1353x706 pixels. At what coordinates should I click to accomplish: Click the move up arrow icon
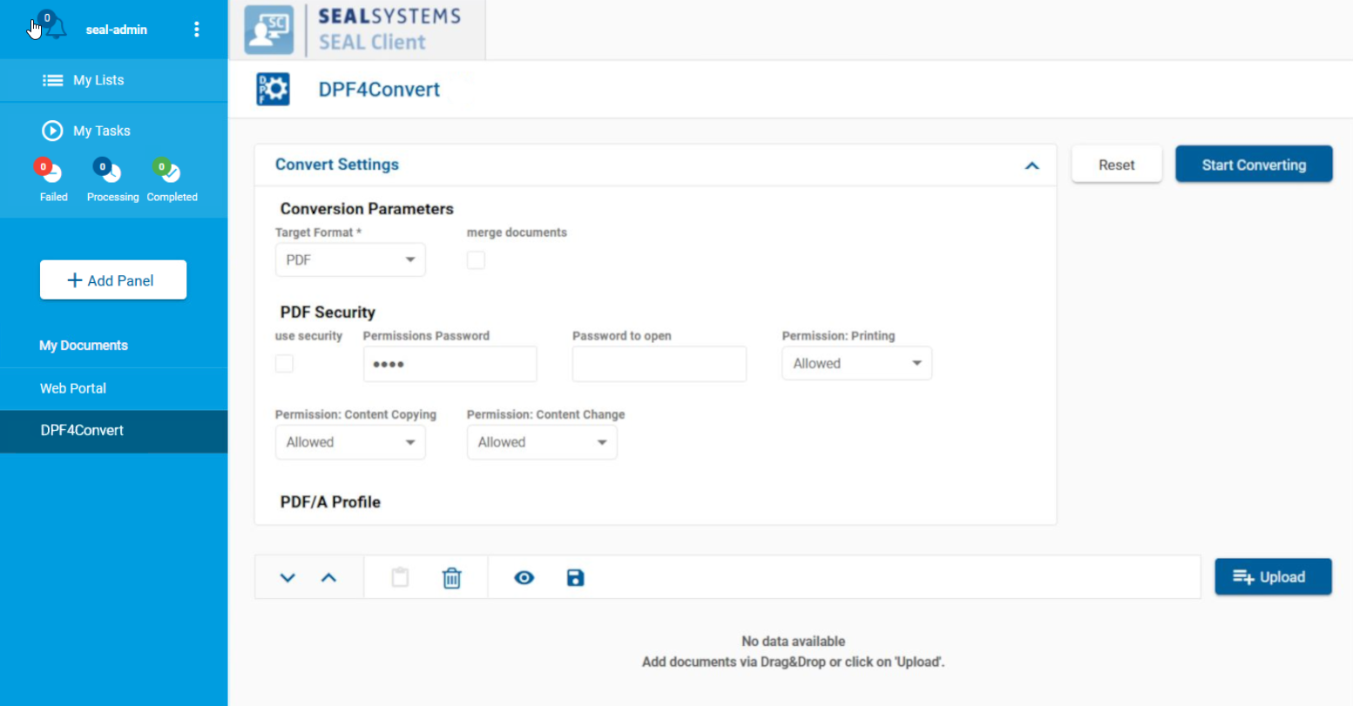click(x=328, y=578)
